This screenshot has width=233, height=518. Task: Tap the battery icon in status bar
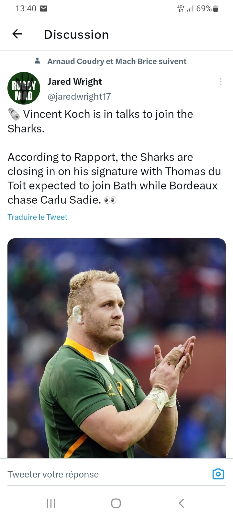216,9
